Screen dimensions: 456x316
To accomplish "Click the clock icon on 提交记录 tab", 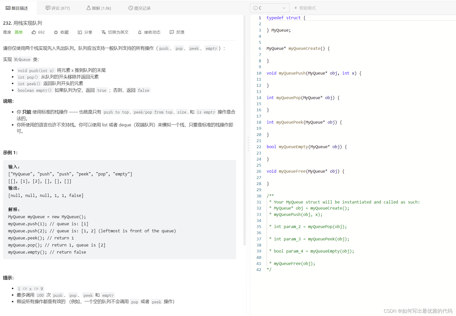I will pyautogui.click(x=131, y=8).
